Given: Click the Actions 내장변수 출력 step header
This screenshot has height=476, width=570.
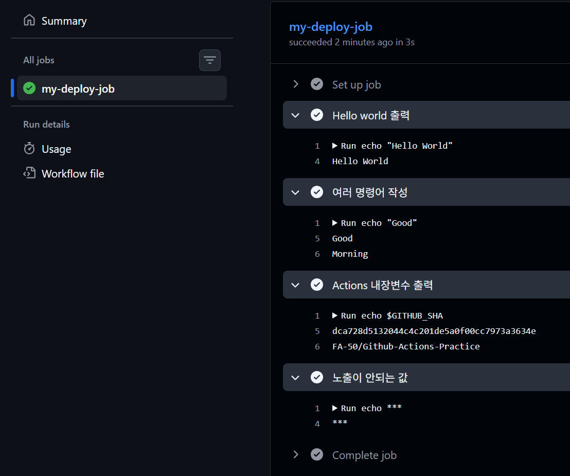Looking at the screenshot, I should pyautogui.click(x=426, y=285).
